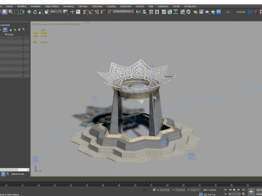
Task: Select the Select Object tool
Action: coord(5,12)
